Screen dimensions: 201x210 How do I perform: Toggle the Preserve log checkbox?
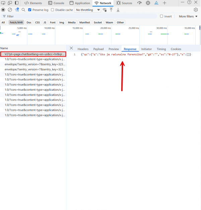30,10
